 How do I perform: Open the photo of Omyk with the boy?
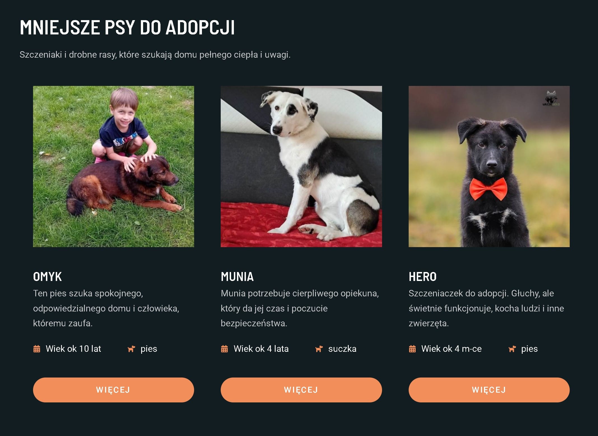[113, 167]
